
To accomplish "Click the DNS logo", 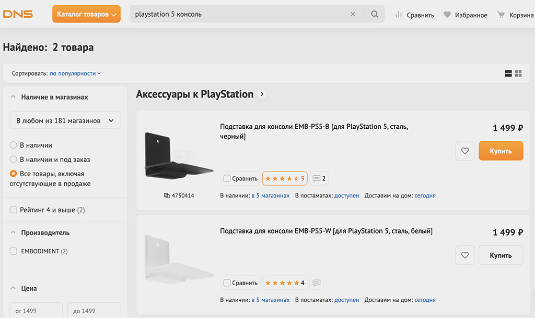I will (x=18, y=14).
